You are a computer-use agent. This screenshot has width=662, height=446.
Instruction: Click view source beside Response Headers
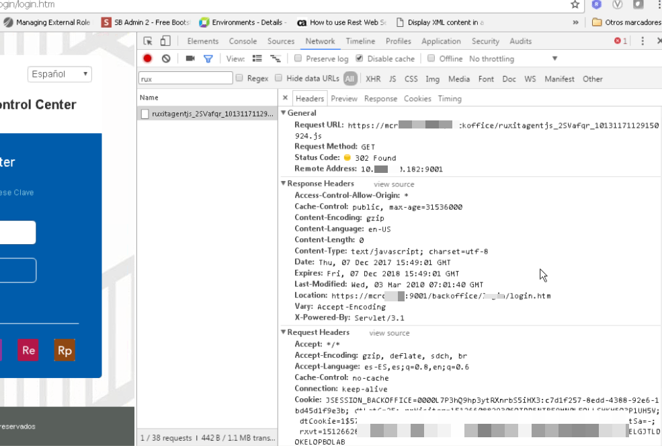coord(394,184)
